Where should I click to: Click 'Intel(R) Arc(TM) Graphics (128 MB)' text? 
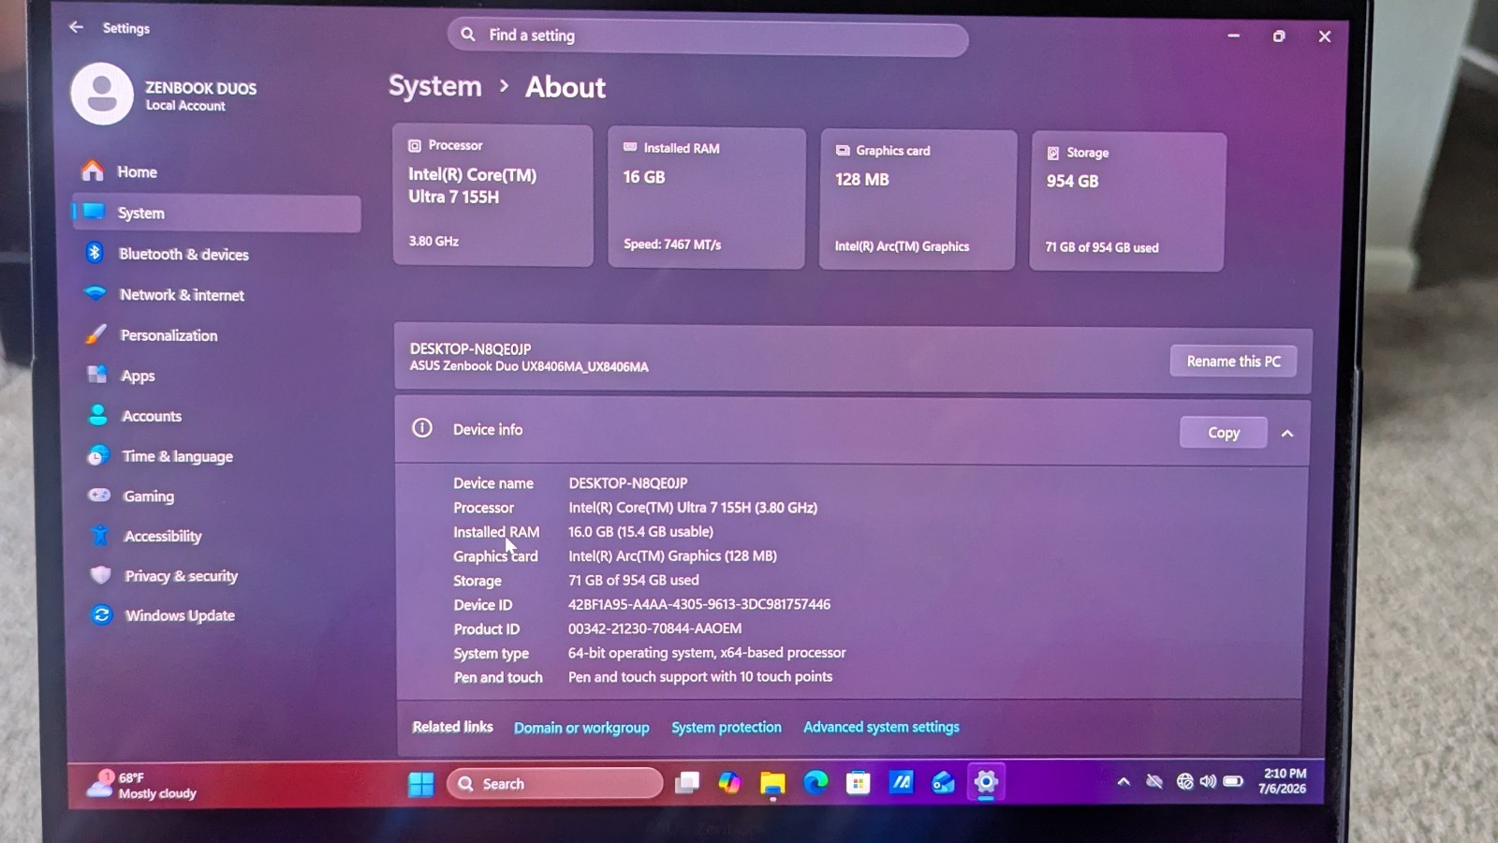(x=672, y=555)
